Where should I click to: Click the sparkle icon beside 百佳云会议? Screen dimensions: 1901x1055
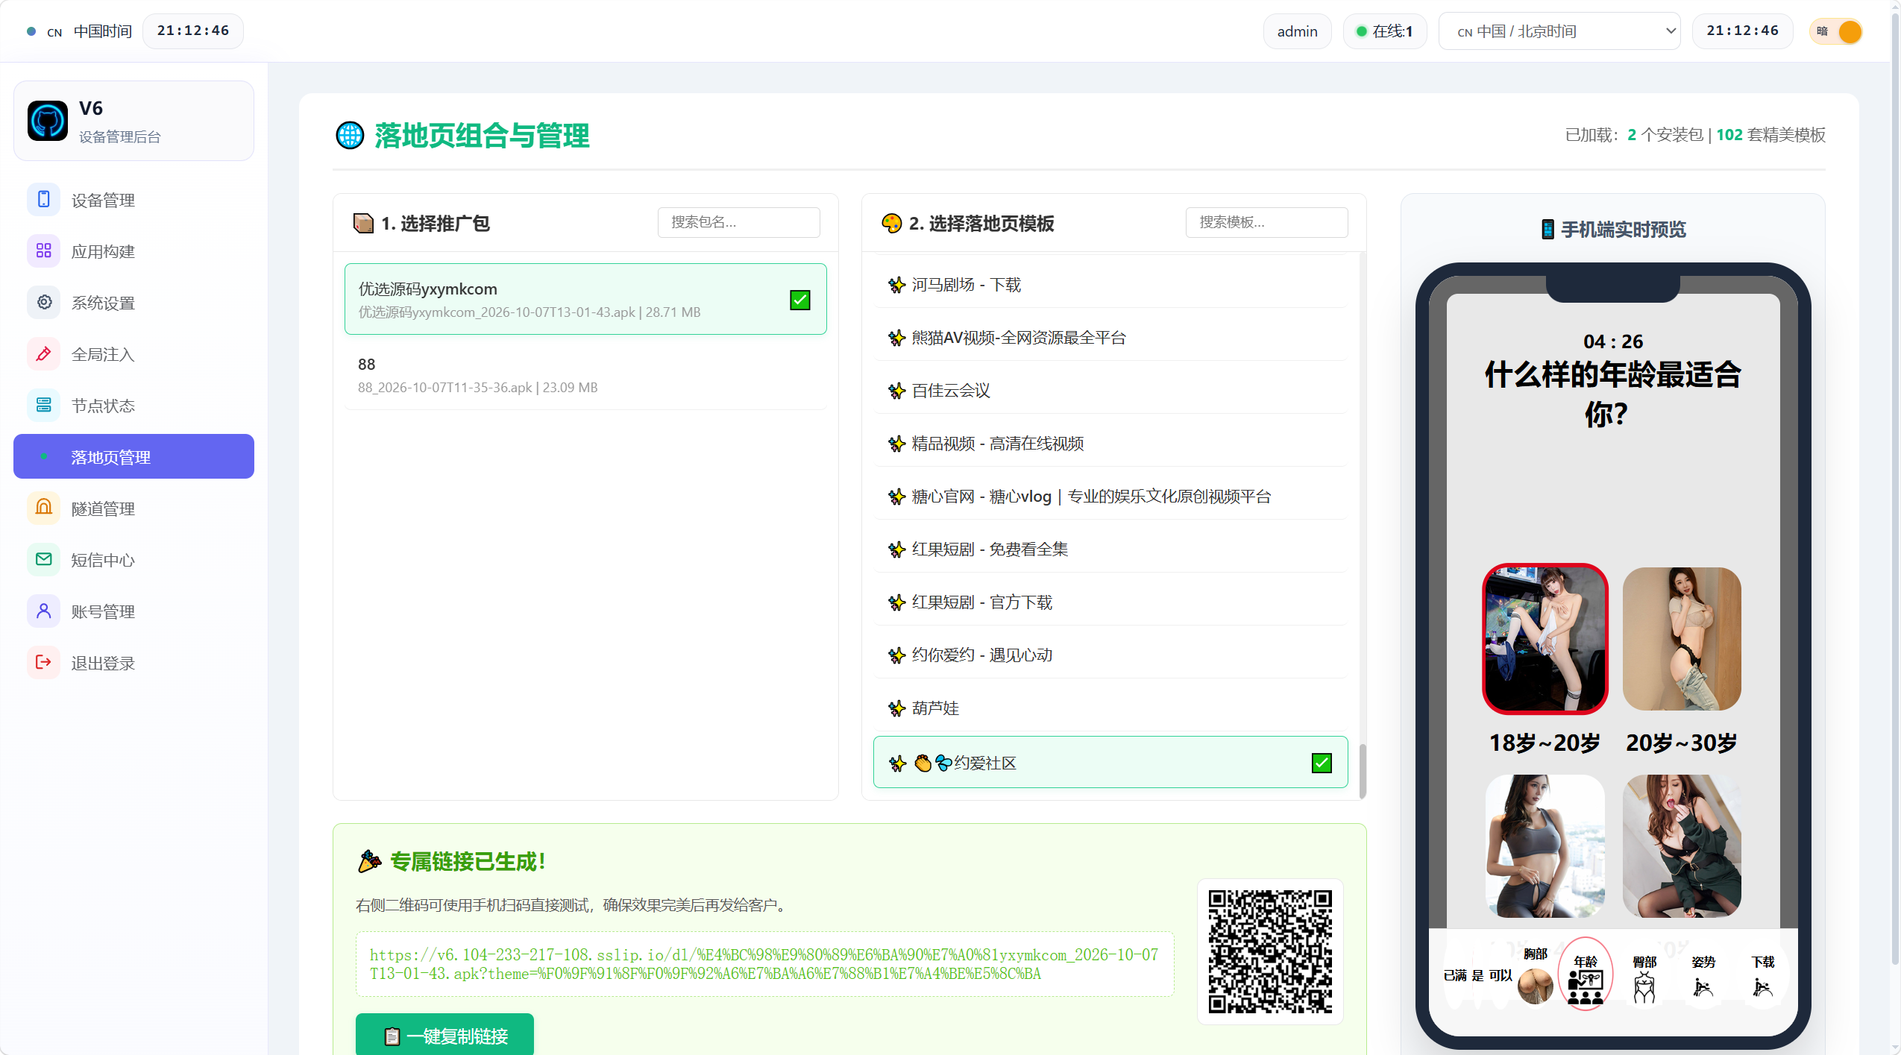896,391
